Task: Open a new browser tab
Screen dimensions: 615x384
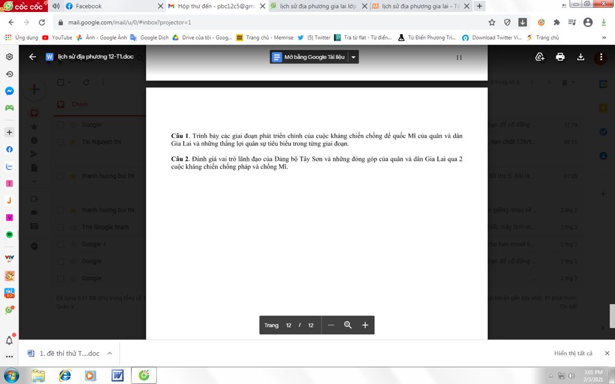Action: pyautogui.click(x=479, y=6)
